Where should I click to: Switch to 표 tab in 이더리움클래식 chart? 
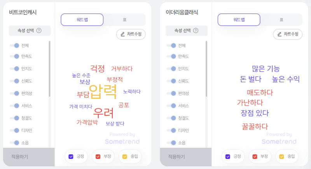[x=281, y=19]
